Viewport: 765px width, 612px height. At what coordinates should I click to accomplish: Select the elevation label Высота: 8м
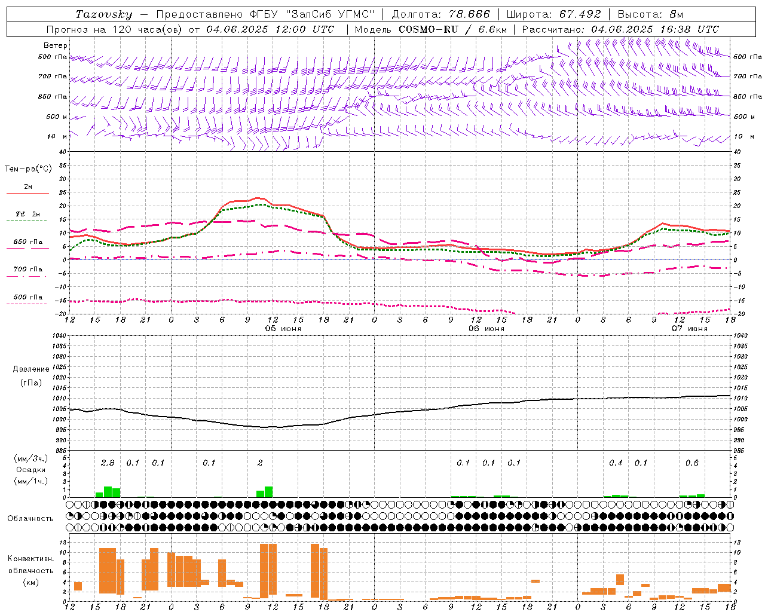650,14
